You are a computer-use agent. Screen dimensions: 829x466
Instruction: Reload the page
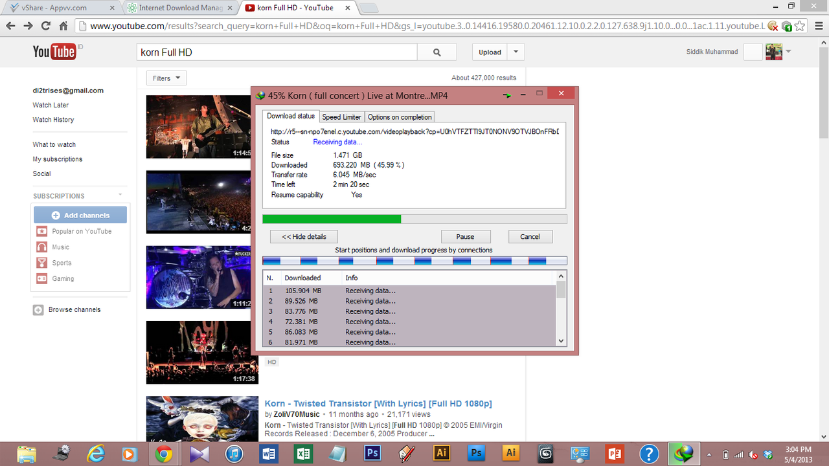tap(45, 26)
